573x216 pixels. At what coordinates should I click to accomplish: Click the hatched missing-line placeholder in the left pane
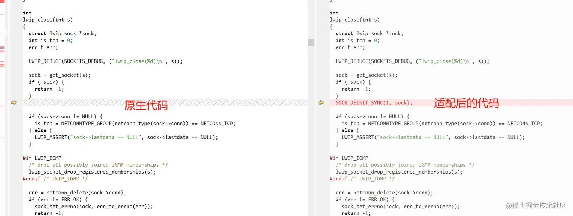[165, 103]
